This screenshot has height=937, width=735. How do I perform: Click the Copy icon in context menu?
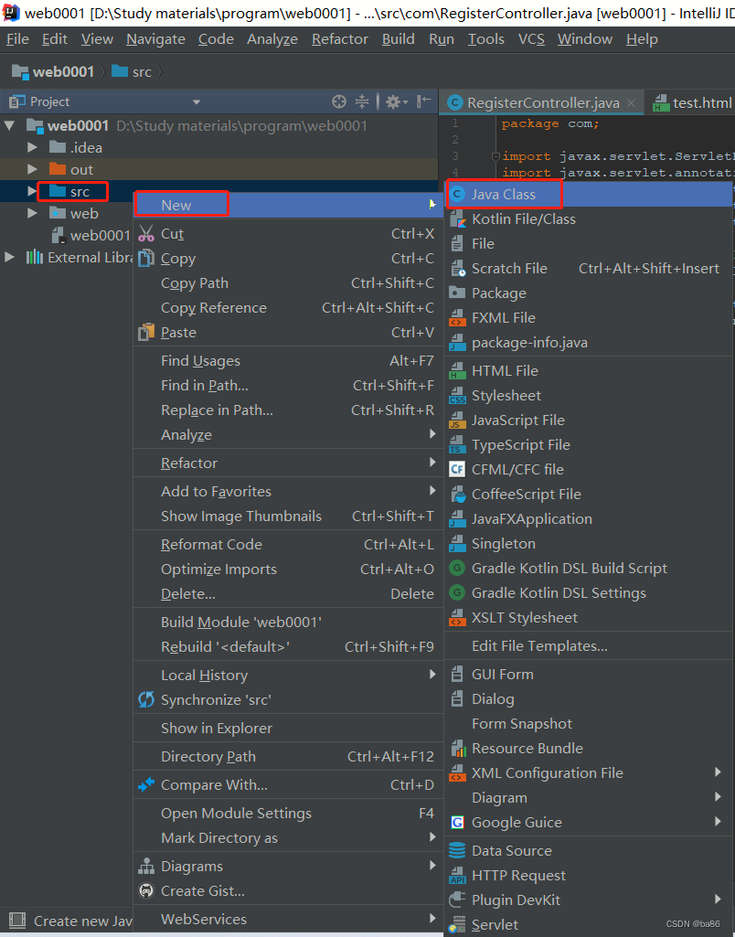pyautogui.click(x=145, y=258)
